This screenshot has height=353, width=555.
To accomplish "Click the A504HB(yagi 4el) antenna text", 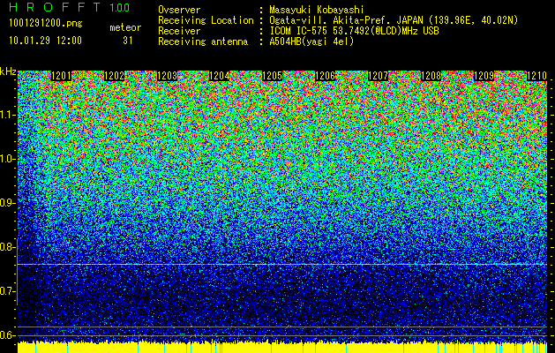I will pos(311,41).
